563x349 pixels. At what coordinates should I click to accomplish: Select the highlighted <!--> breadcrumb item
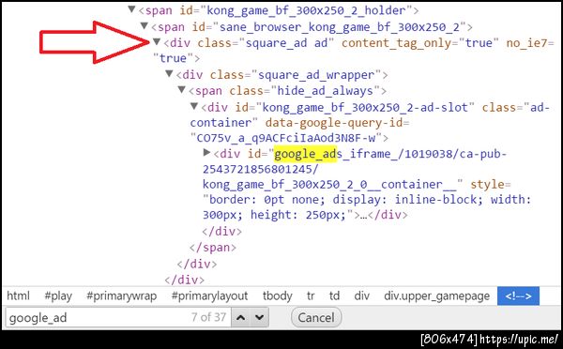pyautogui.click(x=518, y=296)
